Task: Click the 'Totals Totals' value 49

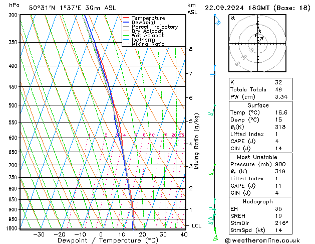Action: (278, 89)
